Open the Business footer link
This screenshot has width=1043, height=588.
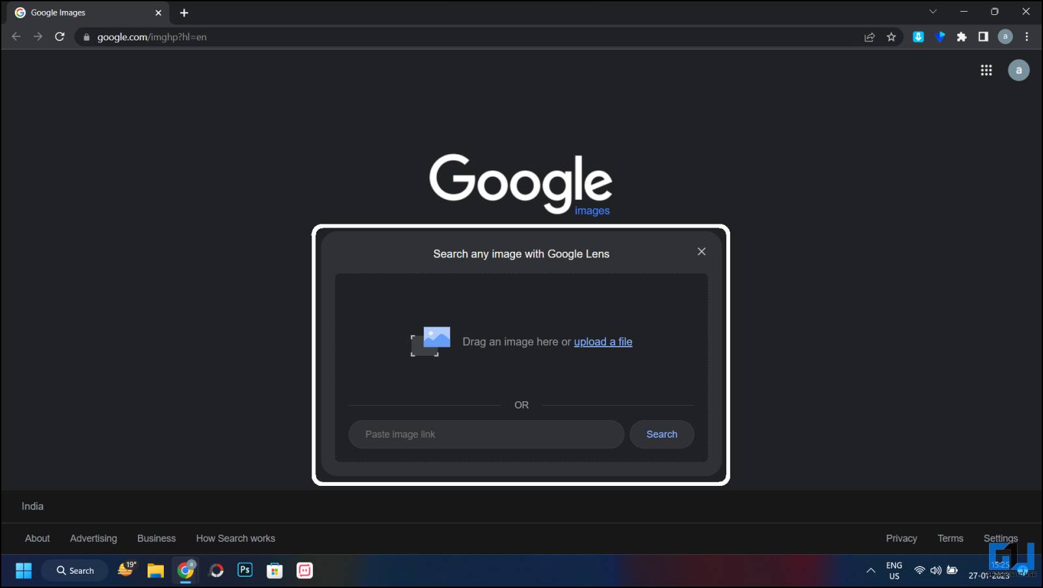point(156,539)
